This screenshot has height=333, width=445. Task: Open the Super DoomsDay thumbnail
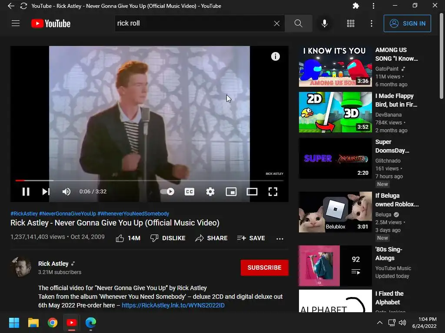click(335, 158)
